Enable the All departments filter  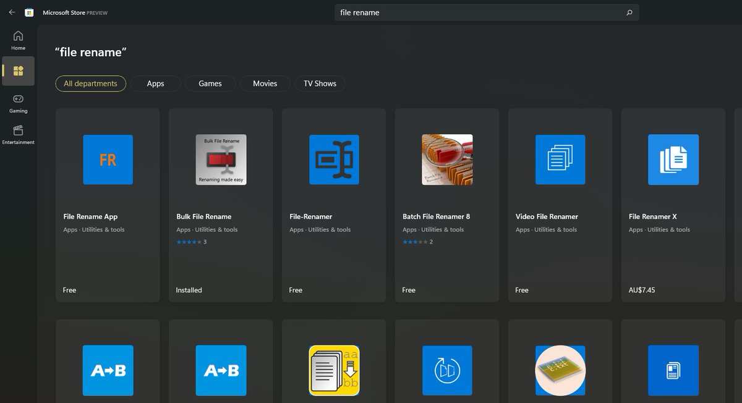pos(90,83)
